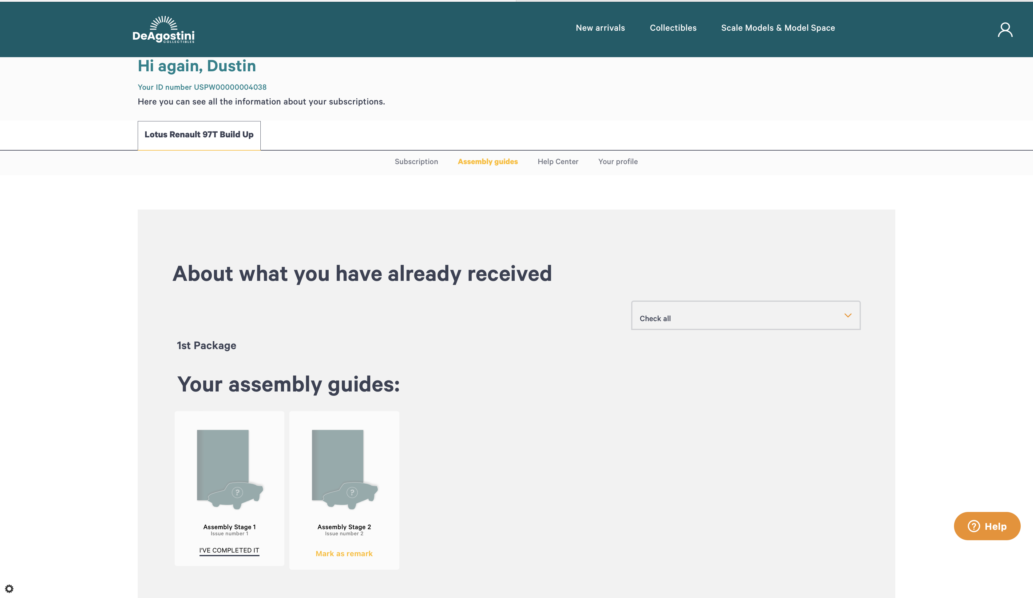The height and width of the screenshot is (598, 1033).
Task: Click the Assembly Stage 2 title link
Action: click(344, 527)
